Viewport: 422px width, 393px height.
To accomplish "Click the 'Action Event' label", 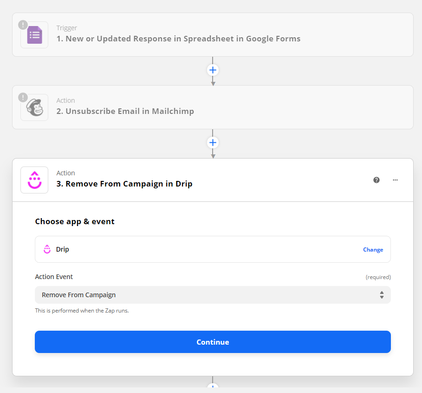I will point(54,277).
